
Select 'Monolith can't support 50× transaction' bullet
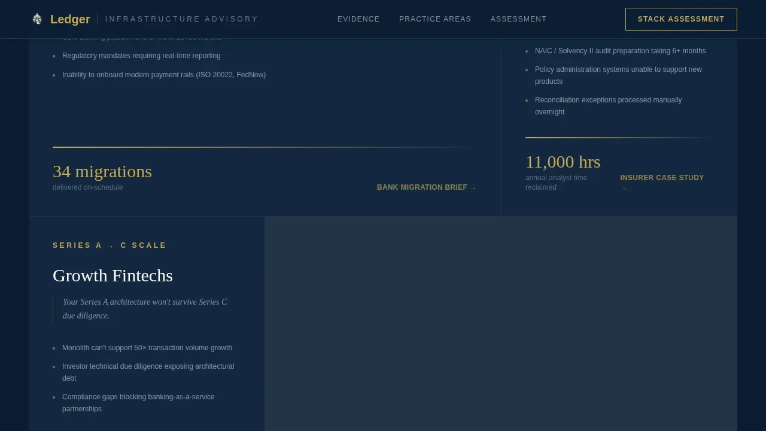tap(147, 348)
